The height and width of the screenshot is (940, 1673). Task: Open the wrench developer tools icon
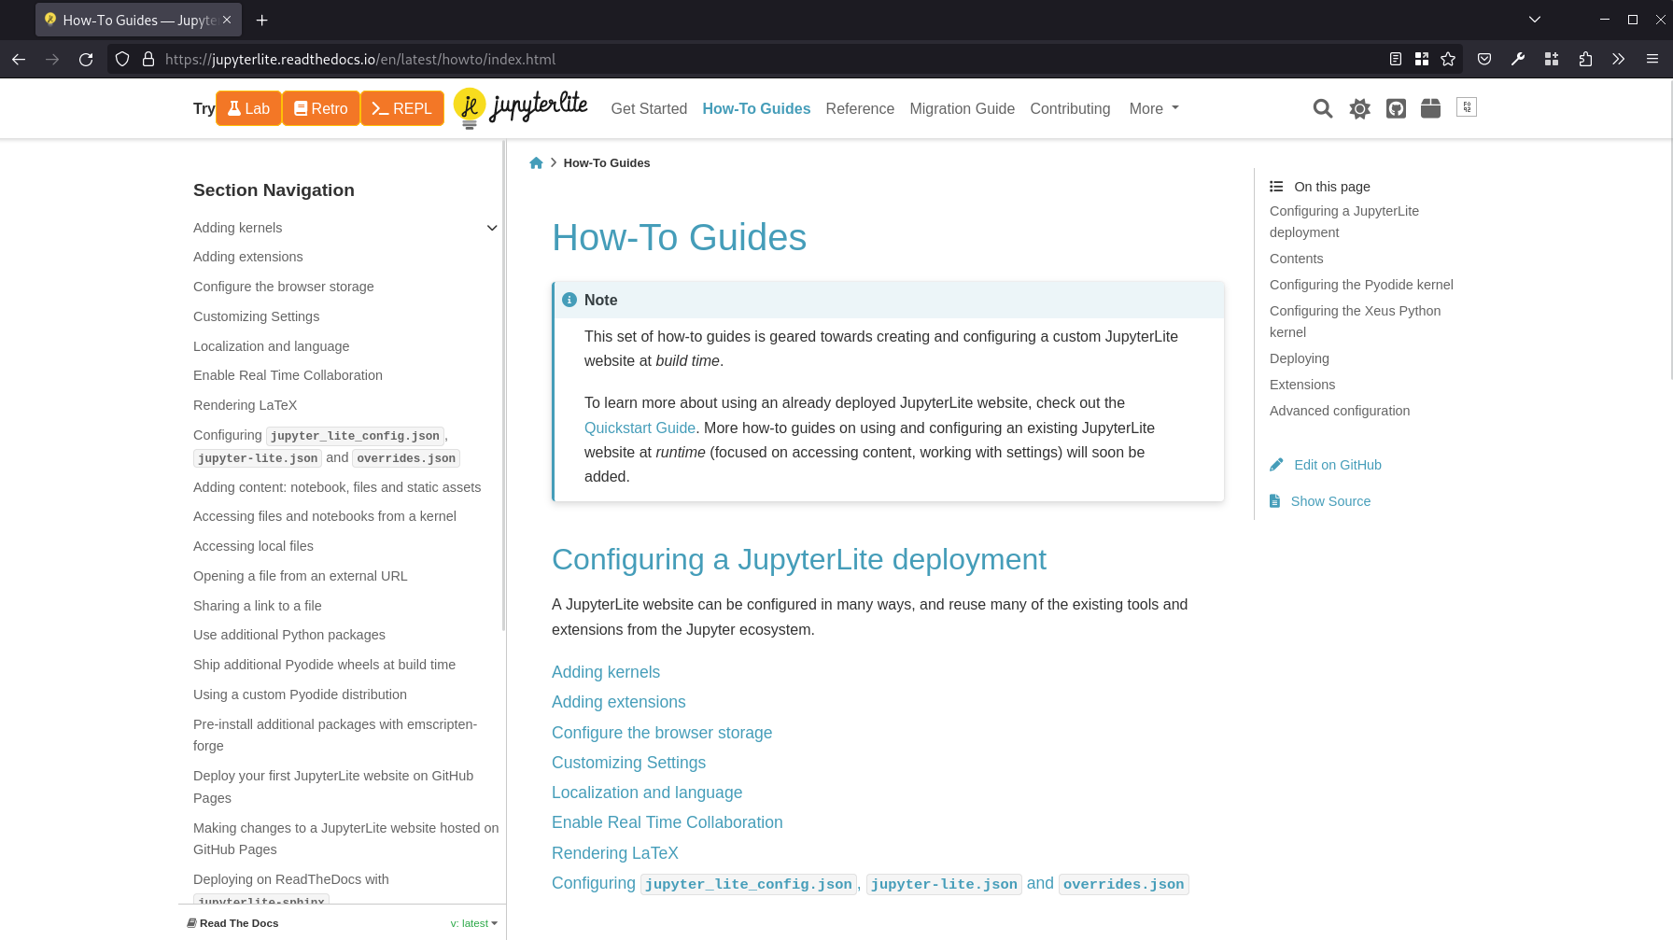[1518, 59]
